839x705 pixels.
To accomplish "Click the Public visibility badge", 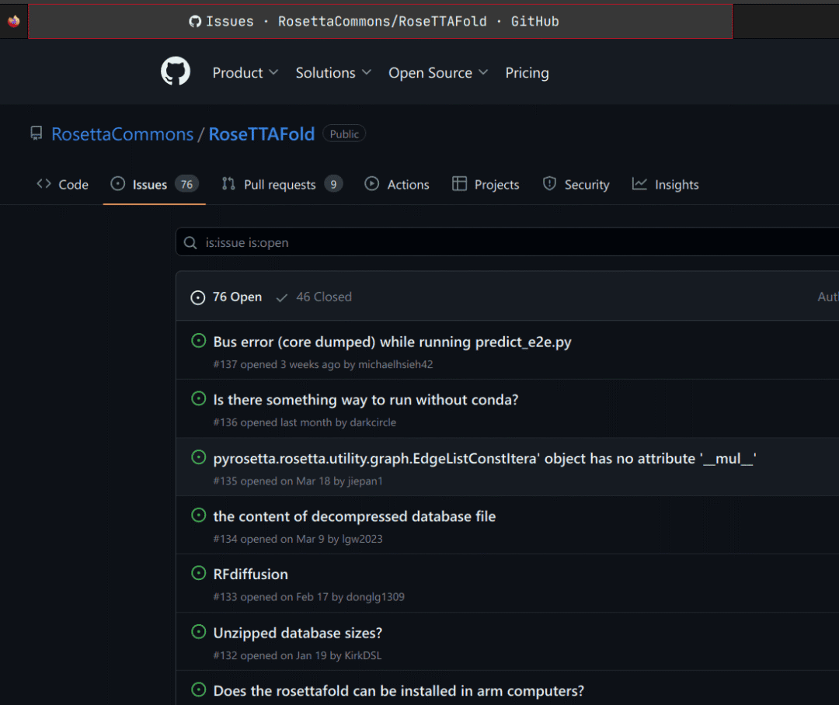I will [344, 134].
